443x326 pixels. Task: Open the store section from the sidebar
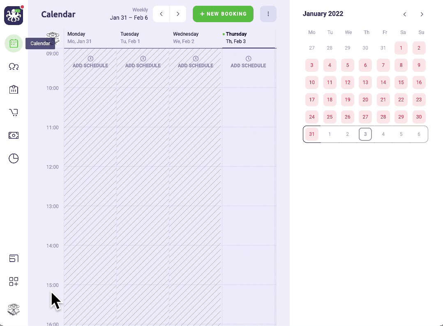tap(14, 89)
